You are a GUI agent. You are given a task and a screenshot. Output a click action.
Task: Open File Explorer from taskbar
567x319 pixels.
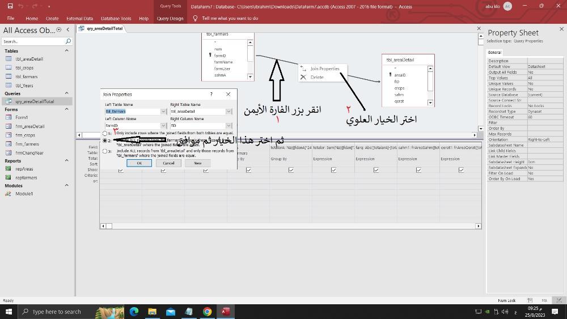click(x=152, y=312)
